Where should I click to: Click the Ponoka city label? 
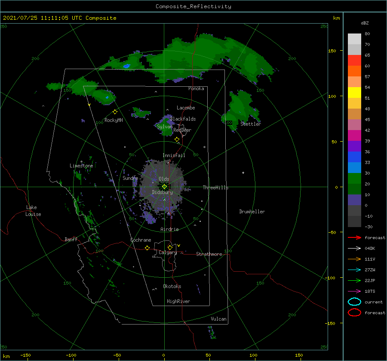click(x=196, y=88)
